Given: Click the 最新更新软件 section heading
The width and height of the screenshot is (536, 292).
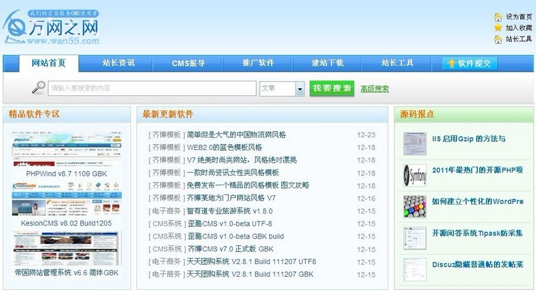Looking at the screenshot, I should (x=168, y=114).
